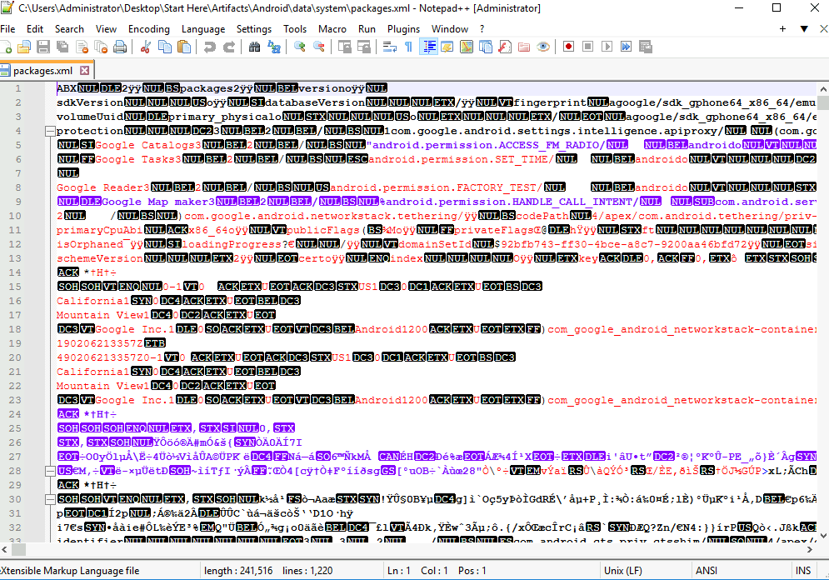Click the macro Playback triangle icon
Image resolution: width=829 pixels, height=580 pixels.
[607, 47]
